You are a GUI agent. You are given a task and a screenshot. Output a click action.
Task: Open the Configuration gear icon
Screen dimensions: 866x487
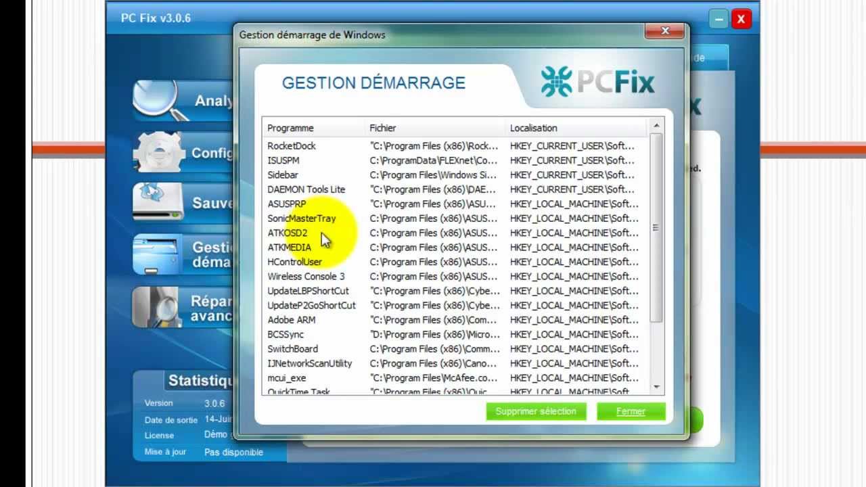[158, 152]
